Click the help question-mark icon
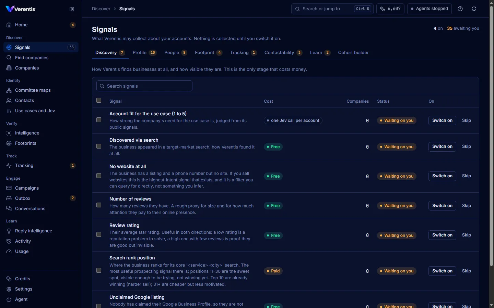The width and height of the screenshot is (494, 308). (x=460, y=9)
